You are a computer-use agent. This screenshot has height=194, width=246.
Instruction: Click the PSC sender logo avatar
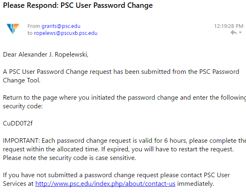tap(13, 29)
